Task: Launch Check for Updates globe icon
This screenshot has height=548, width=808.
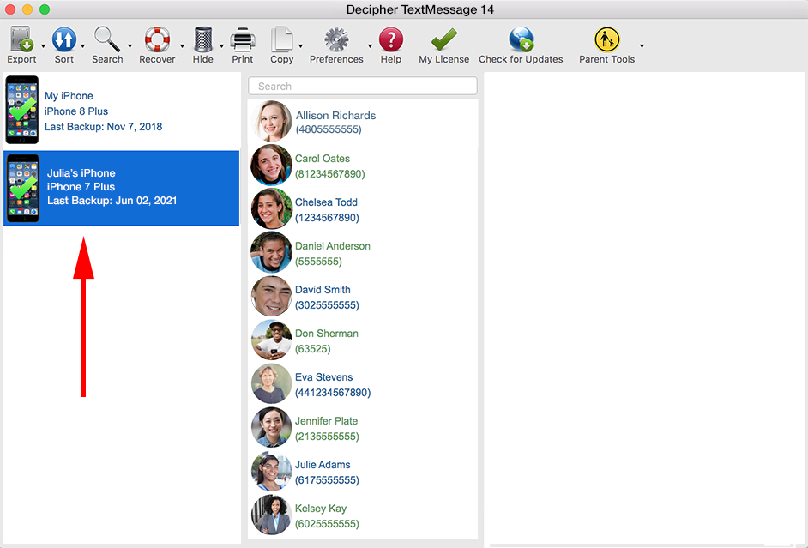Action: point(521,39)
